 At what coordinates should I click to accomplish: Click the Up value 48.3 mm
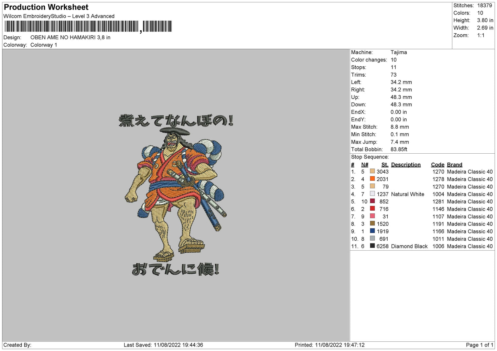pyautogui.click(x=401, y=97)
